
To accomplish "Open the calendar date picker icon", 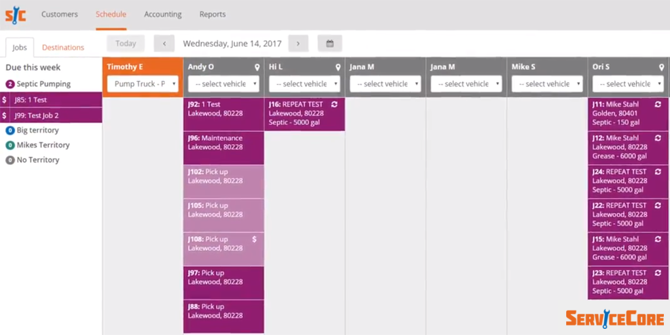I will [329, 43].
